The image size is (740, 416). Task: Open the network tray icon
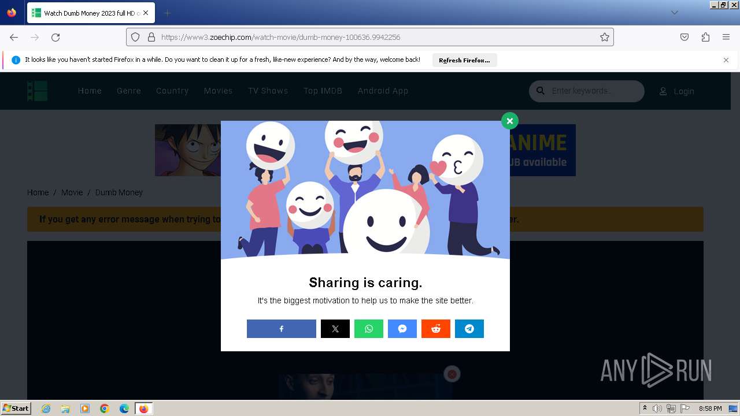point(671,408)
